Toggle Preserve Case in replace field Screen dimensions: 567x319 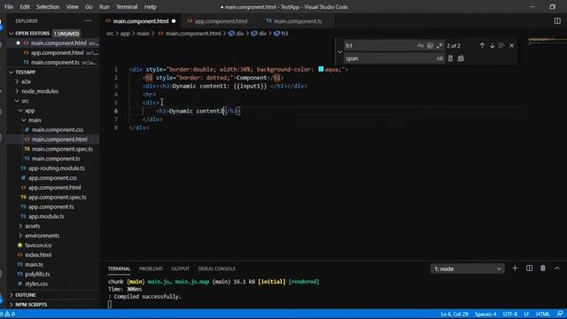coord(439,58)
